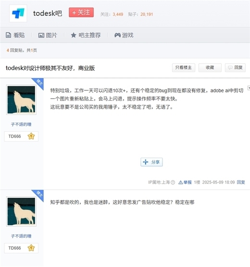This screenshot has height=267, width=250.
Task: Filter with 只看楼主 button
Action: (x=184, y=68)
